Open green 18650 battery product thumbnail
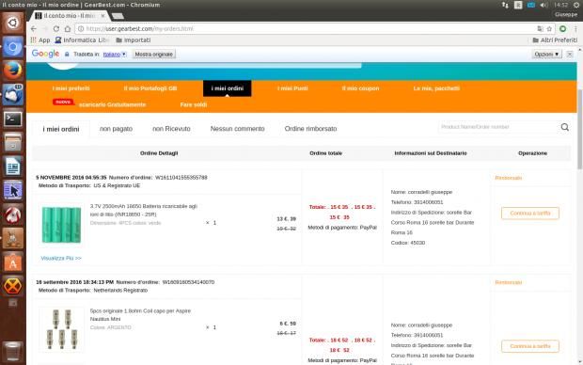Screen dimensions: 583x365 pyautogui.click(x=61, y=225)
